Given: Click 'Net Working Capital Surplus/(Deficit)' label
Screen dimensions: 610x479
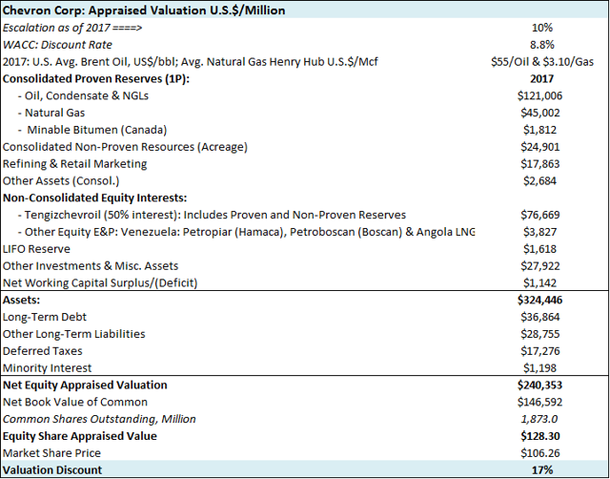Looking at the screenshot, I should point(100,282).
